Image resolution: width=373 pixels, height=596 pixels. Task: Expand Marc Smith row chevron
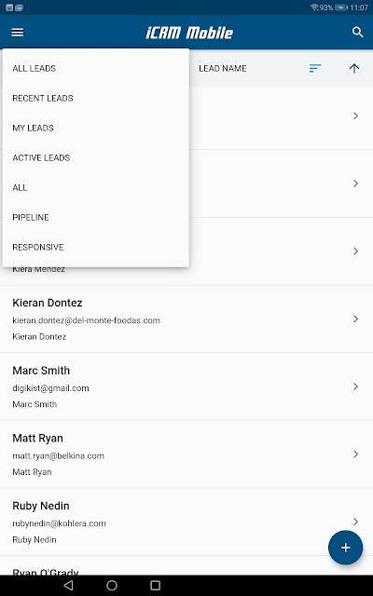click(355, 386)
